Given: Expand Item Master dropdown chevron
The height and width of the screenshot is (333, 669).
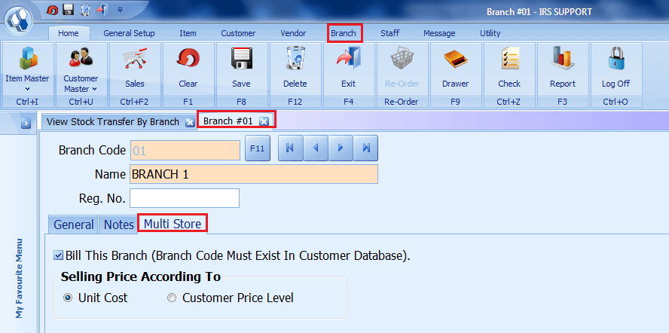Looking at the screenshot, I should (x=27, y=89).
